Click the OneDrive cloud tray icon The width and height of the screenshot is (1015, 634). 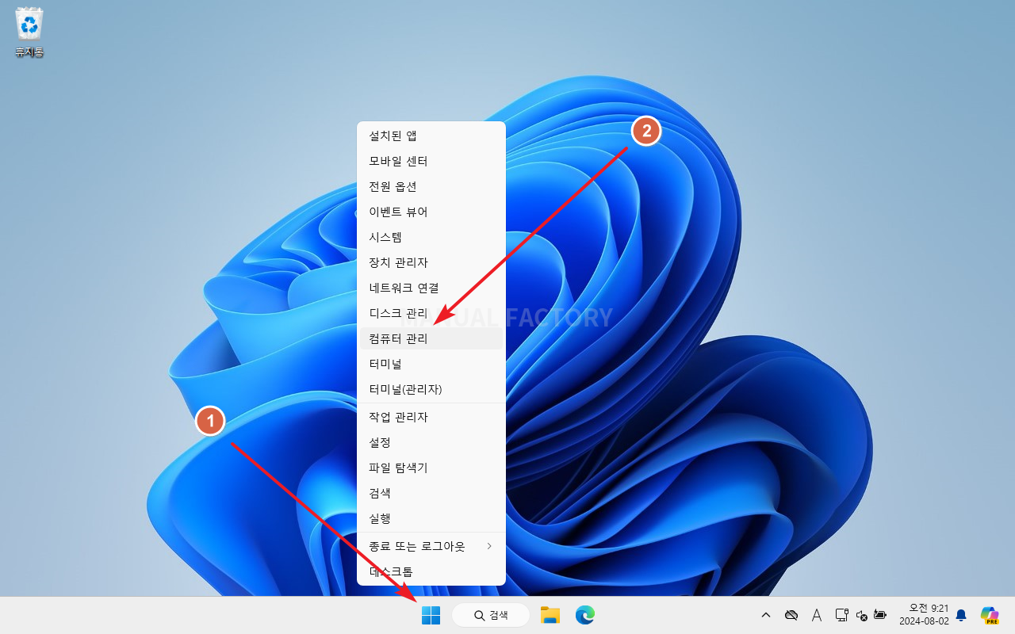(x=791, y=615)
